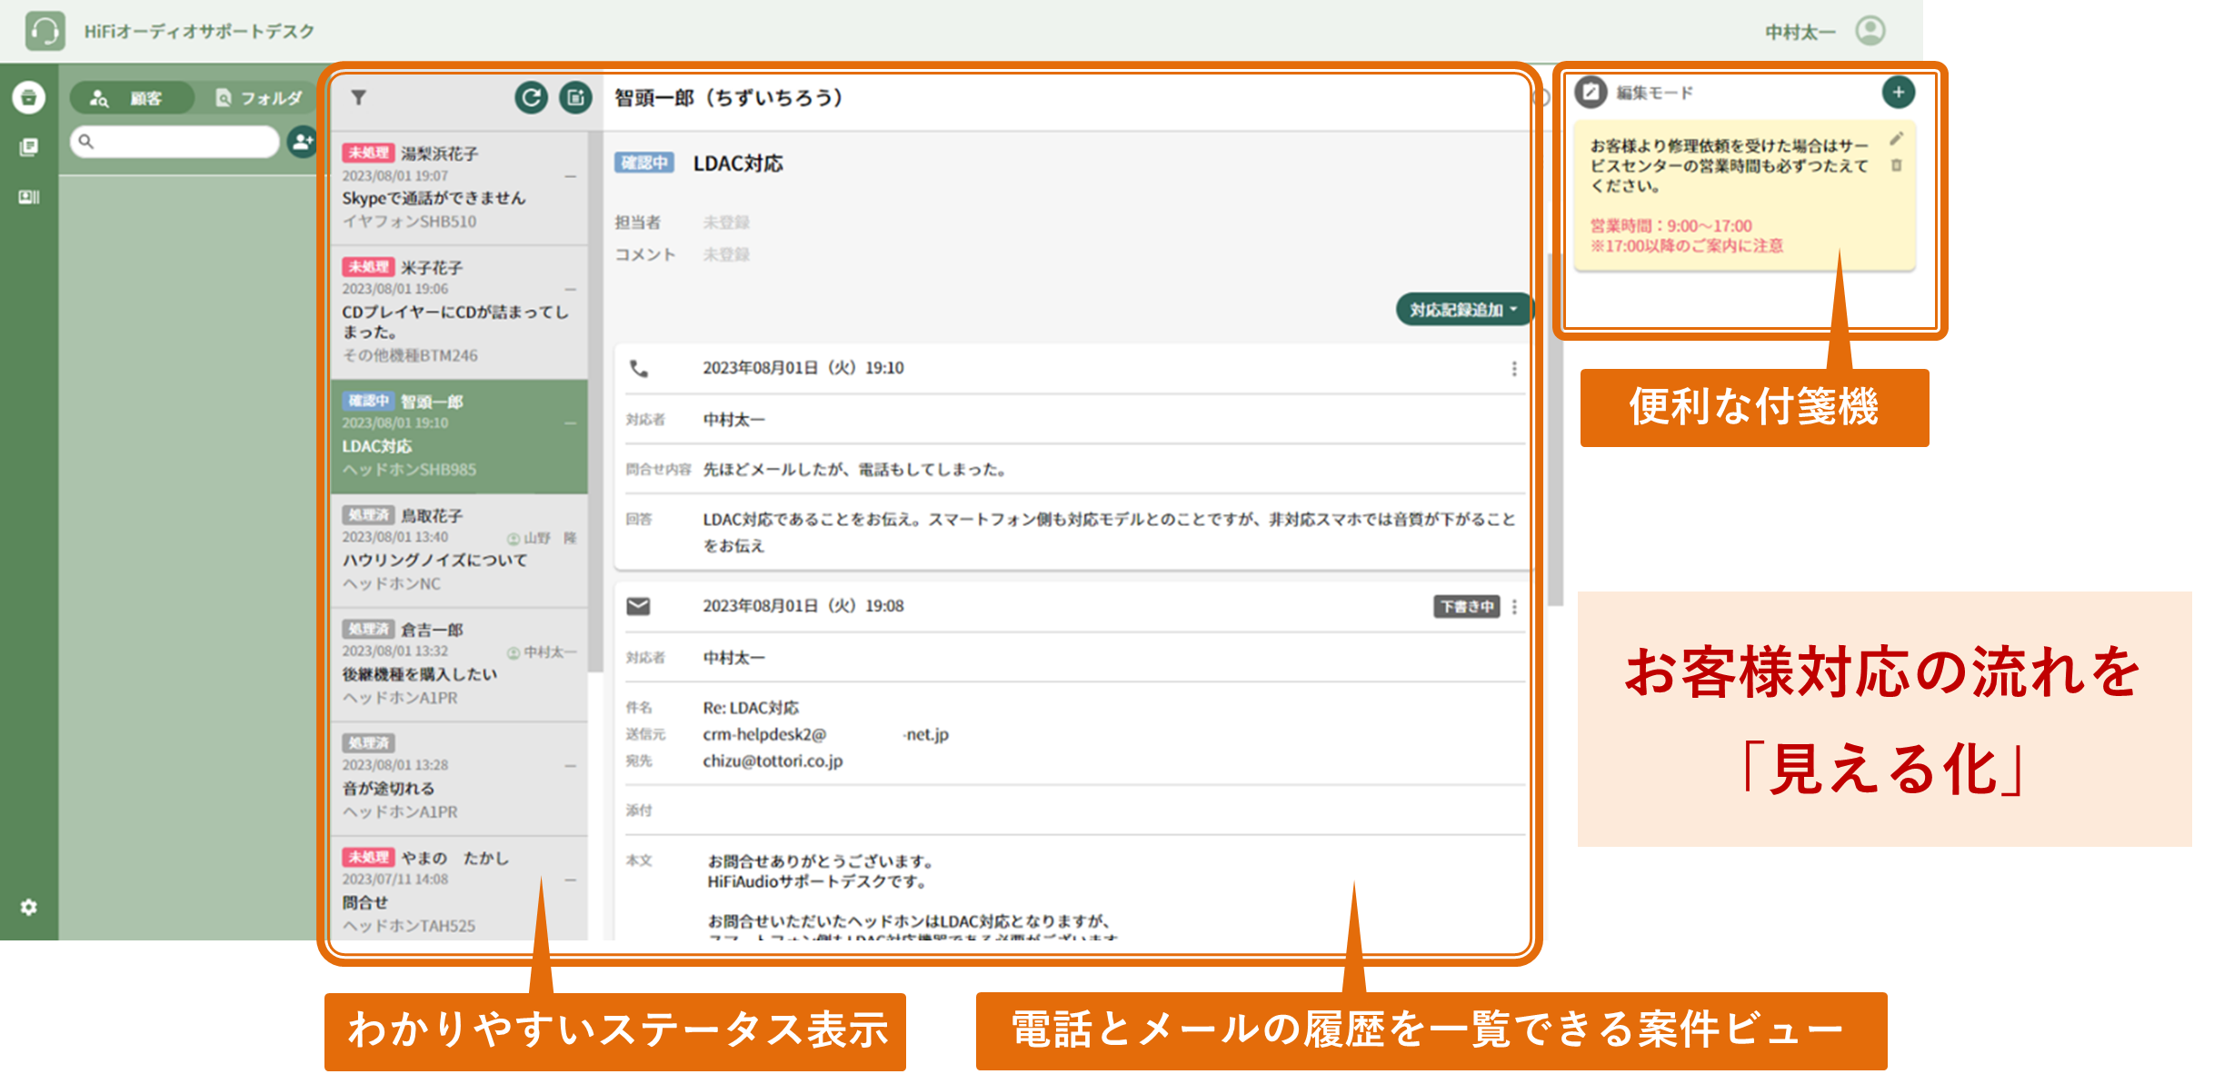Image resolution: width=2214 pixels, height=1084 pixels.
Task: Click the case list vertical scrollbar
Action: (x=596, y=400)
